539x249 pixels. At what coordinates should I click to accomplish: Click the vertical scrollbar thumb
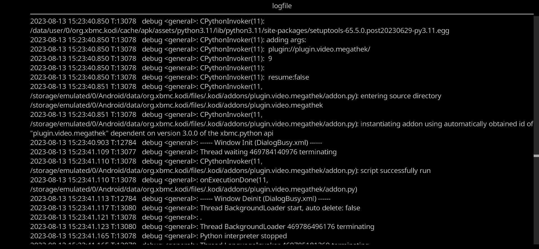pyautogui.click(x=536, y=156)
